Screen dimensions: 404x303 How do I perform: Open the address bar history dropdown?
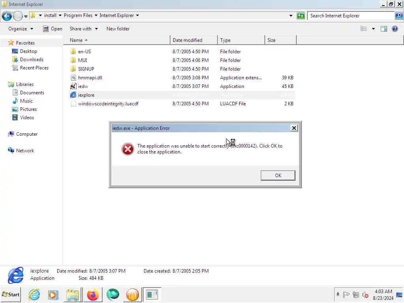click(x=291, y=16)
